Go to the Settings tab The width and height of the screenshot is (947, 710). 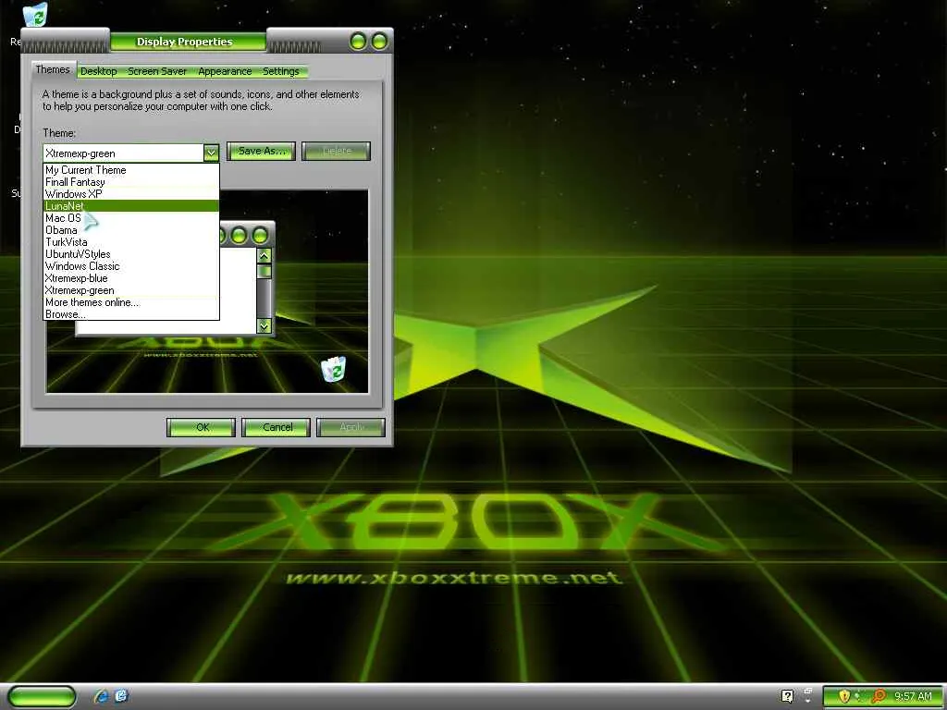tap(281, 71)
